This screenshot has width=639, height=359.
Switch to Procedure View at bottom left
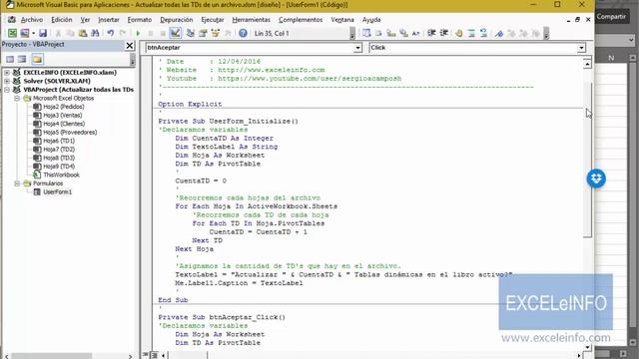[x=146, y=355]
